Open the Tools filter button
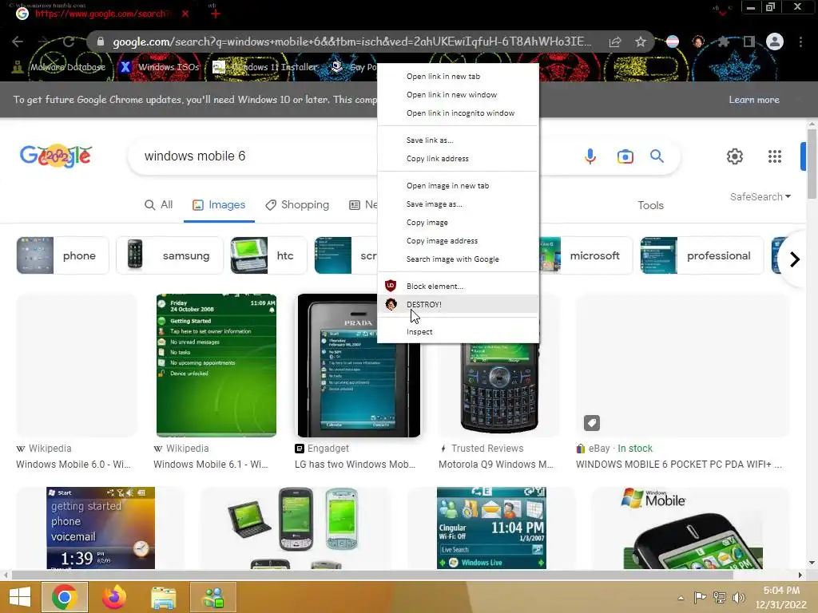The width and height of the screenshot is (818, 613). click(650, 205)
